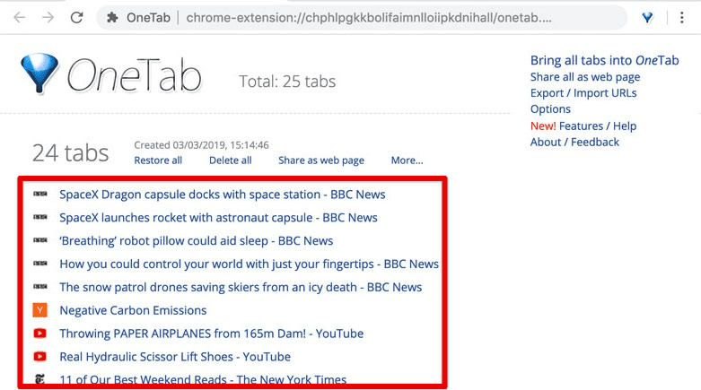Open Export / Import URLs
This screenshot has height=390, width=701.
click(583, 93)
